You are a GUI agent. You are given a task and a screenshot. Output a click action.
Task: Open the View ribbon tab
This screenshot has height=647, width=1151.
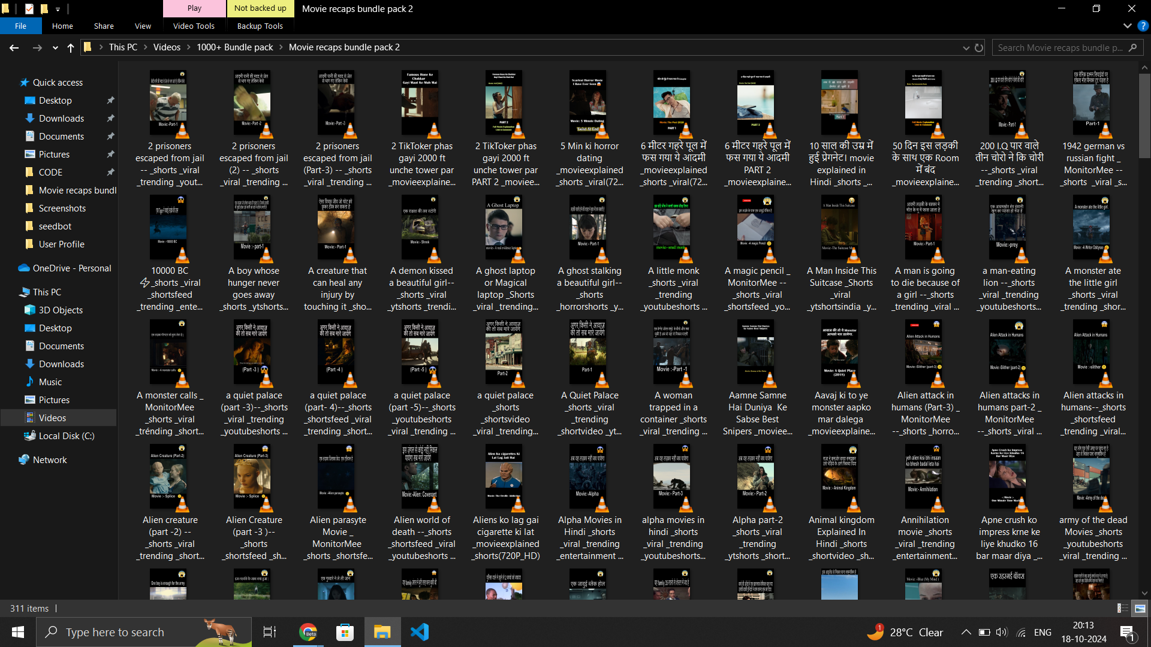pyautogui.click(x=143, y=26)
